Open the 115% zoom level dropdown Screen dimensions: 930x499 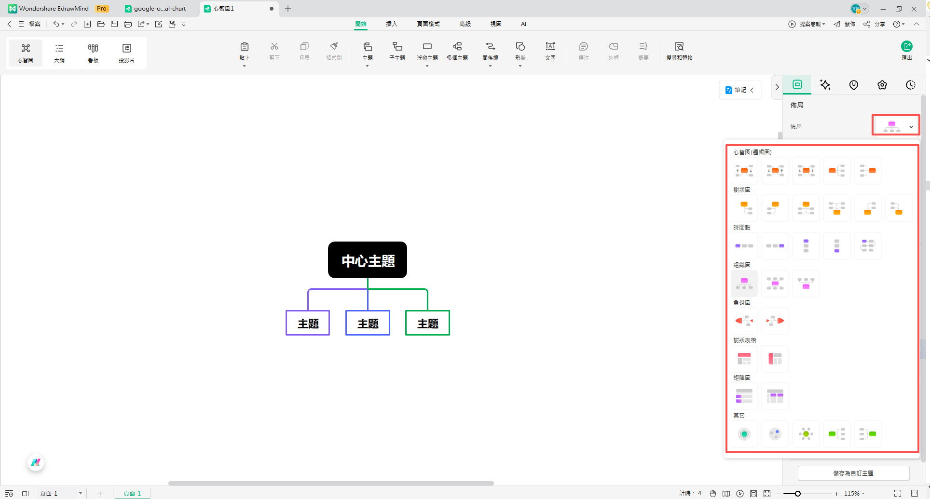coord(854,494)
